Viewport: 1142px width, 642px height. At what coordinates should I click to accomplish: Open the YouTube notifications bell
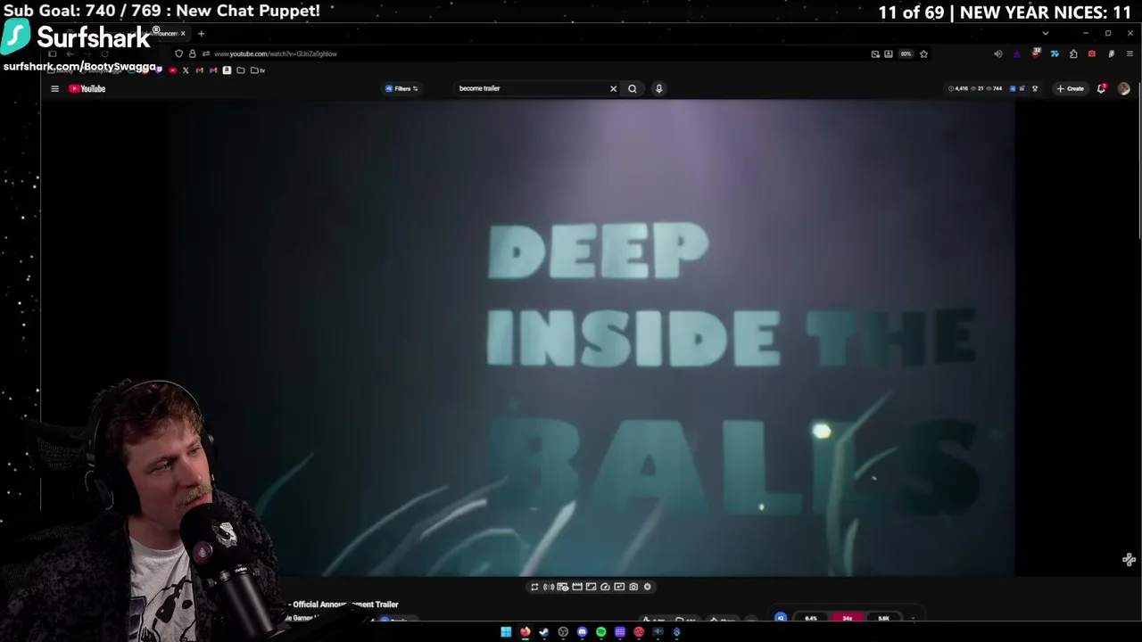click(1101, 88)
